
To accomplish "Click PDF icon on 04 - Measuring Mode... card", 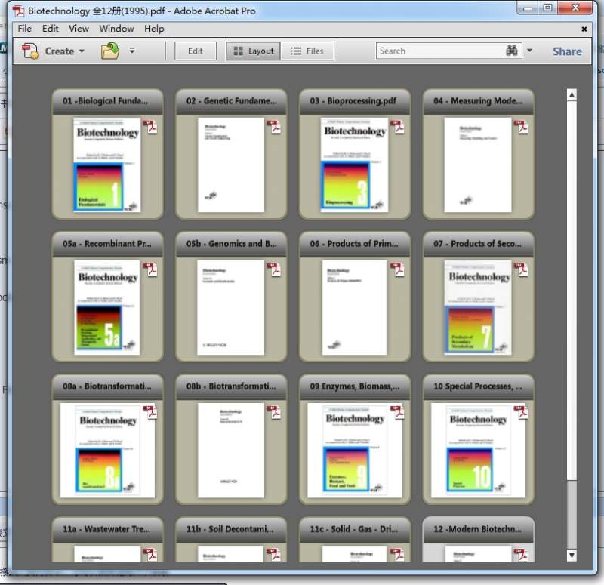I will tap(521, 127).
